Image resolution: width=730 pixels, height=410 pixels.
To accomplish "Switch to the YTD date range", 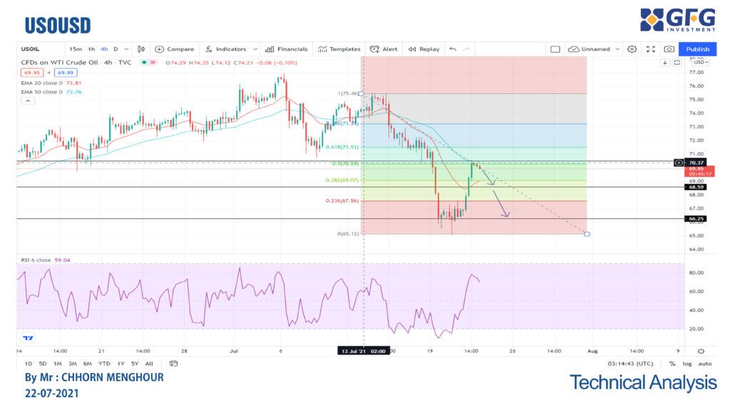I will point(104,363).
